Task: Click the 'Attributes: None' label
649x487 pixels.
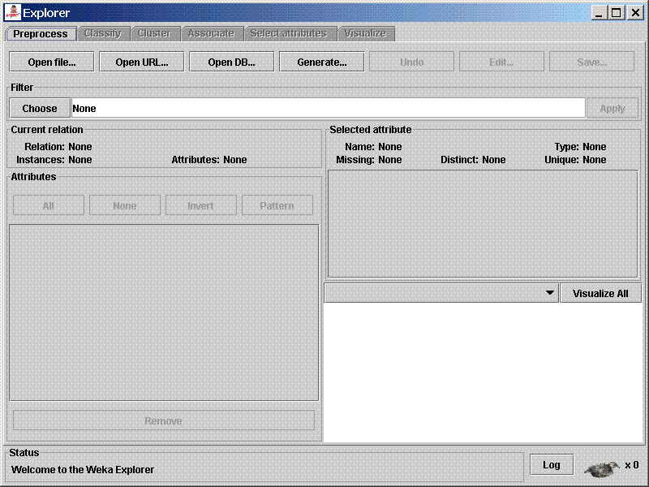Action: tap(209, 159)
